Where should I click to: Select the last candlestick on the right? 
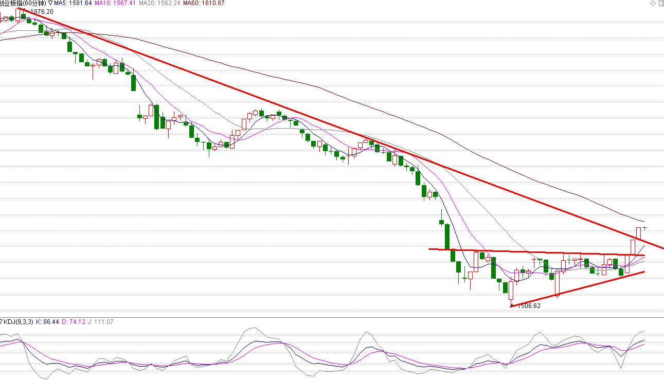(x=644, y=228)
